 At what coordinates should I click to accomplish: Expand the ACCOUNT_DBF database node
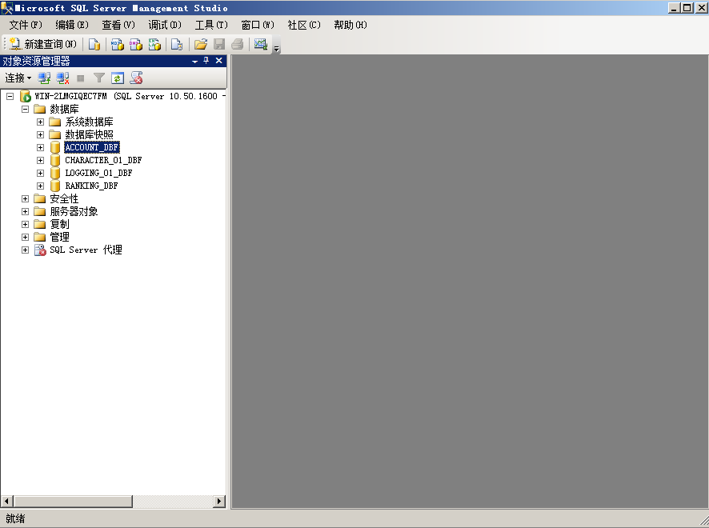tap(40, 147)
